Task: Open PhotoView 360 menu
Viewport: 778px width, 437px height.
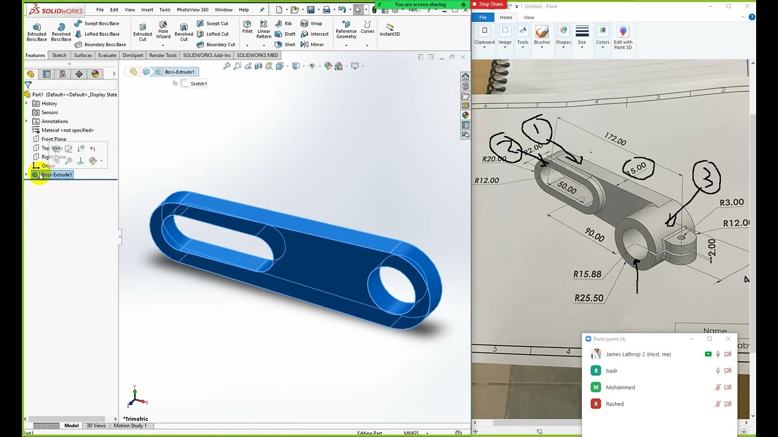Action: click(x=193, y=10)
